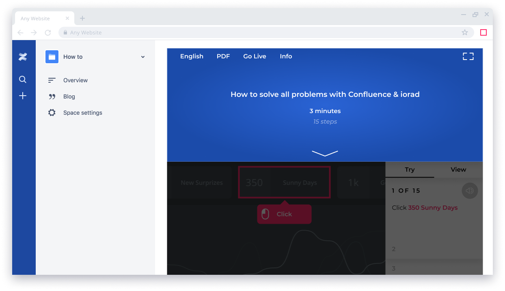Click the 15 steps text

[x=325, y=122]
